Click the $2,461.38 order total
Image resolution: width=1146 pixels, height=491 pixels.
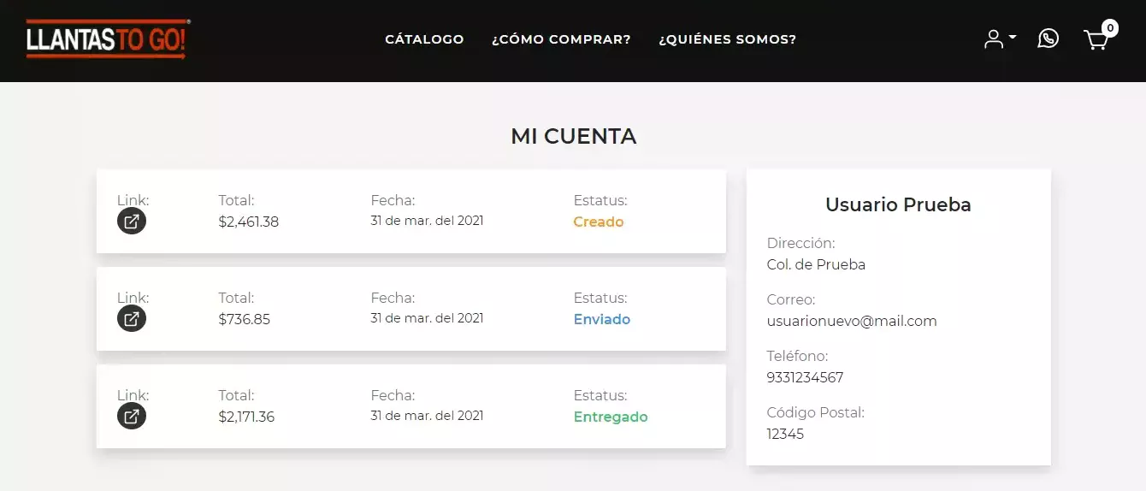tap(248, 222)
